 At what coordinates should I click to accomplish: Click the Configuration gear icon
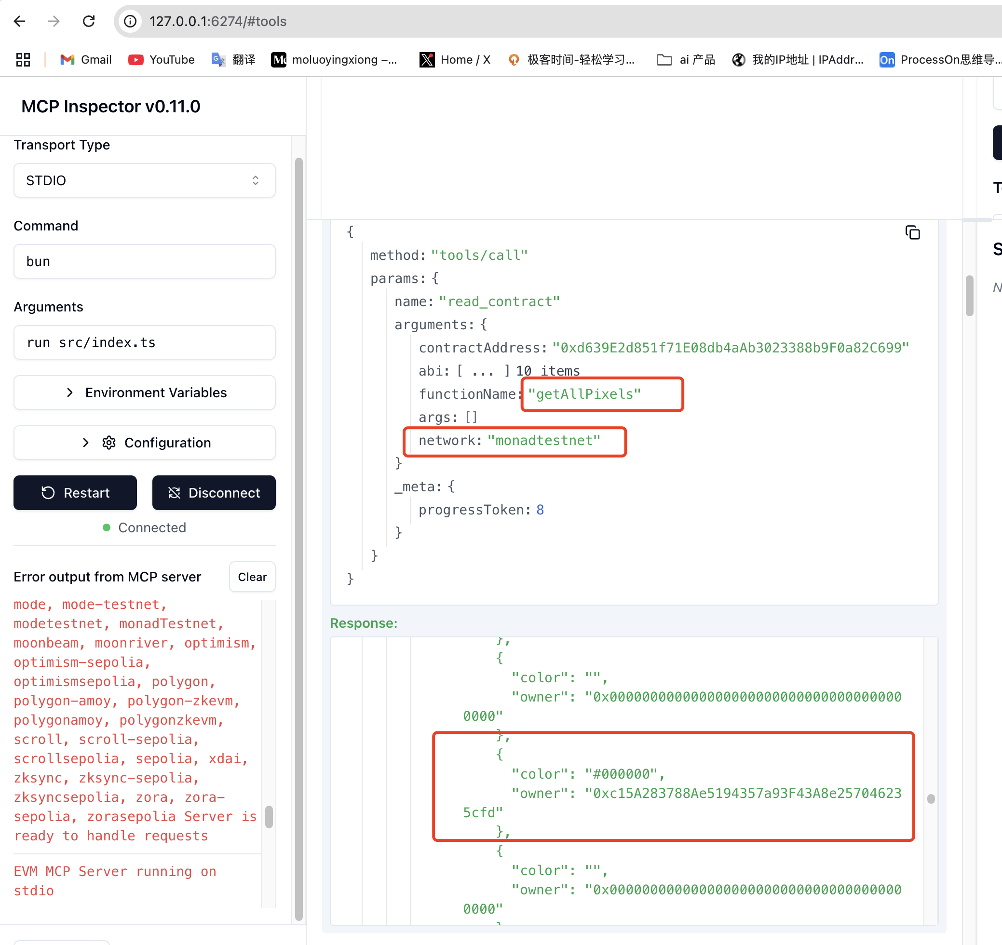pyautogui.click(x=109, y=443)
